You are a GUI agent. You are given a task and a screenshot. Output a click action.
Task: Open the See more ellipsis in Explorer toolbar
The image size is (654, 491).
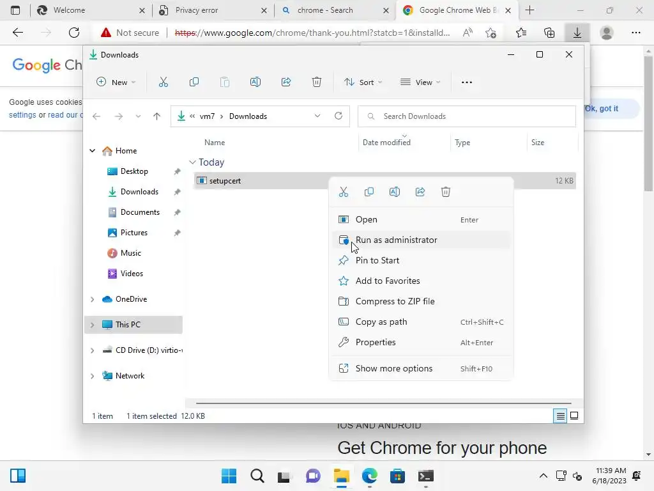click(467, 82)
